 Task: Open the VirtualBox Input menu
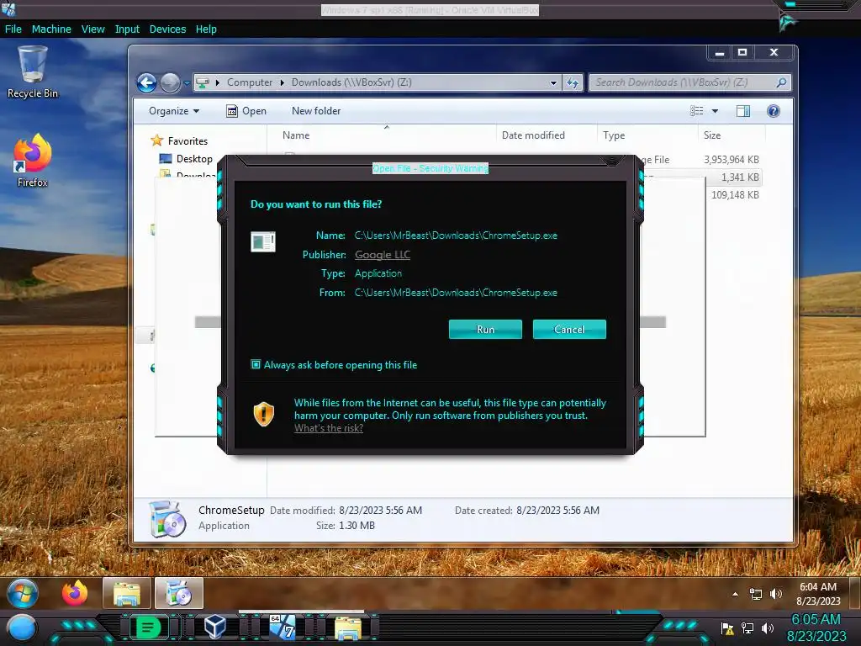point(127,29)
